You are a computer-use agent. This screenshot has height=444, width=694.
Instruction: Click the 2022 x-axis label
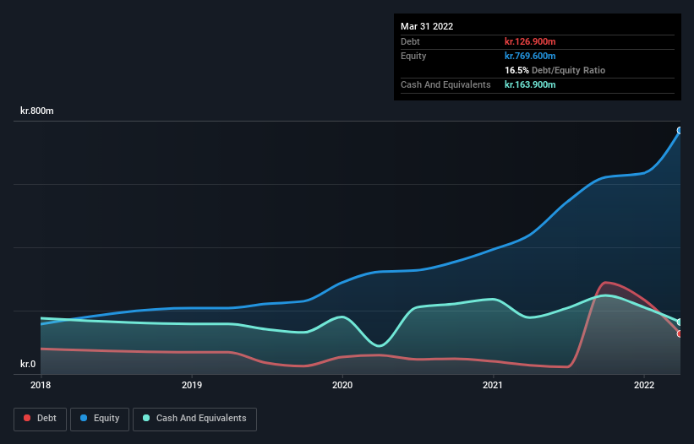(644, 385)
